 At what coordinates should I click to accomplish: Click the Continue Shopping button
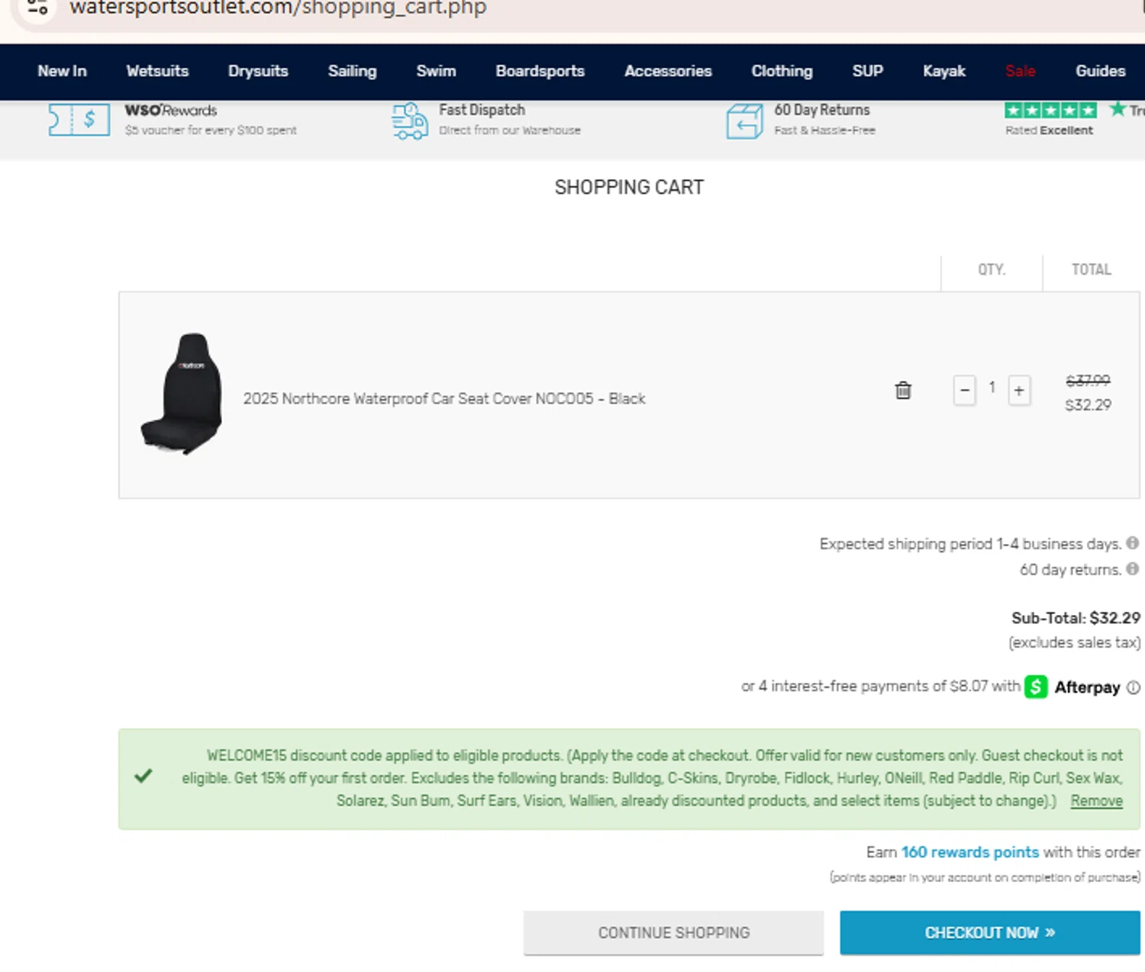tap(674, 933)
